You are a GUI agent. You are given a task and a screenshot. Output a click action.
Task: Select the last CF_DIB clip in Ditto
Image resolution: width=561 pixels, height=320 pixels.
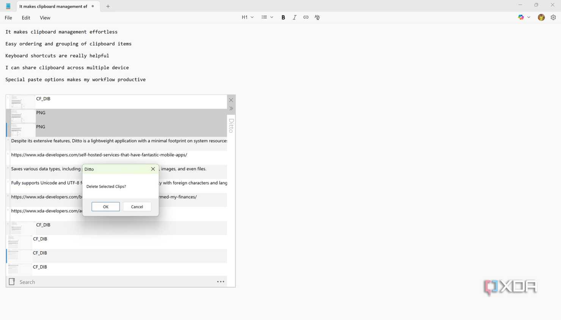pos(116,270)
